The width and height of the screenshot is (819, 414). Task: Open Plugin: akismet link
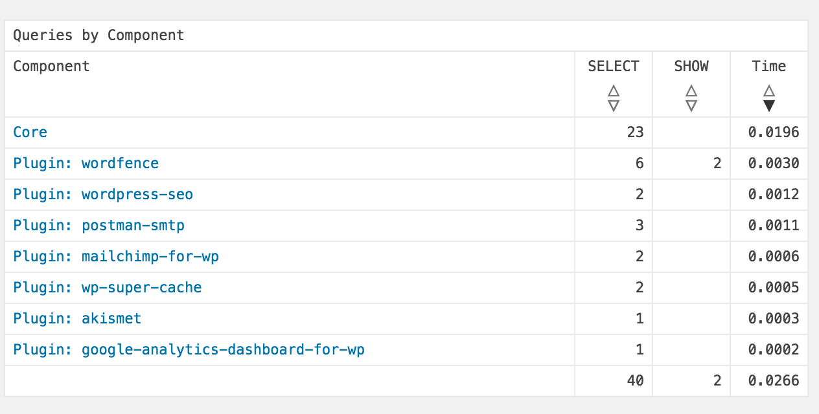coord(78,319)
